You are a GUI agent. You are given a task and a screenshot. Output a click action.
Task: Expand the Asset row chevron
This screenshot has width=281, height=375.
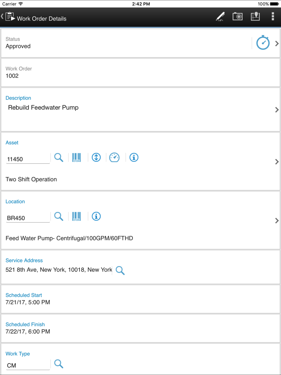[x=277, y=162]
